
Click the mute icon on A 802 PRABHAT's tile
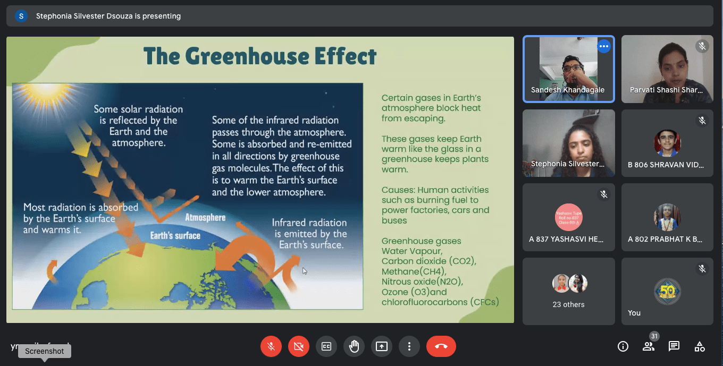tap(702, 194)
